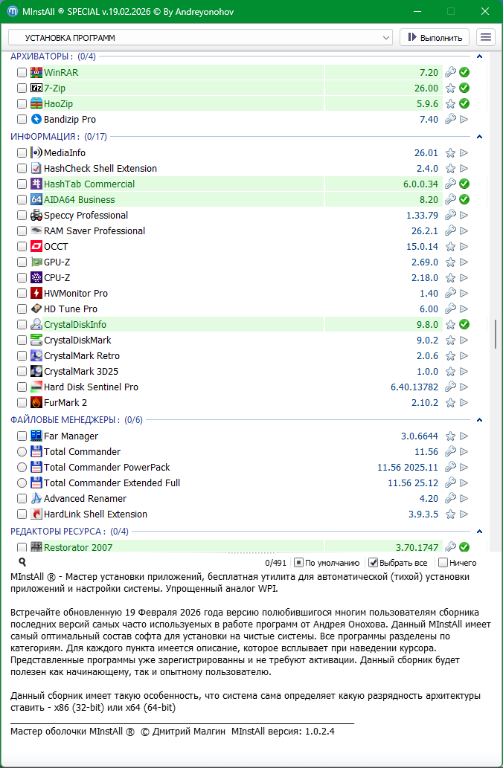Collapse the АРХИВАТОРЫ category
Image resolution: width=503 pixels, height=768 pixels.
click(x=480, y=57)
